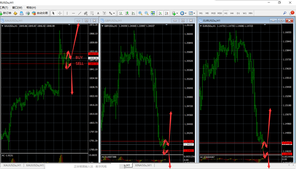The width and height of the screenshot is (296, 169).
Task: Select the H4 timeframe button
Action: click(232, 13)
